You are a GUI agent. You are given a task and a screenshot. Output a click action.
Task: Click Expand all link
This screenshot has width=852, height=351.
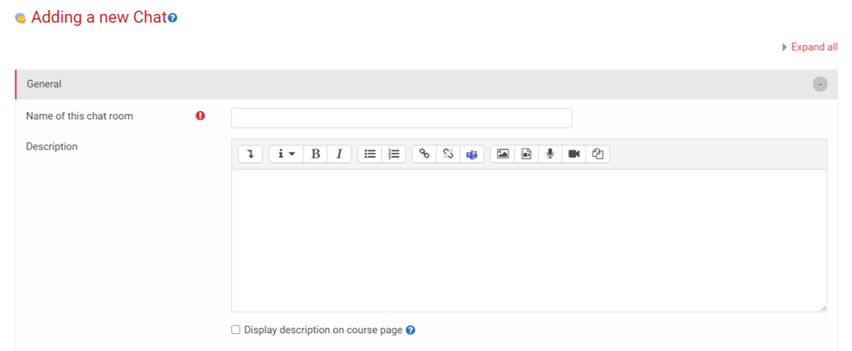click(814, 47)
